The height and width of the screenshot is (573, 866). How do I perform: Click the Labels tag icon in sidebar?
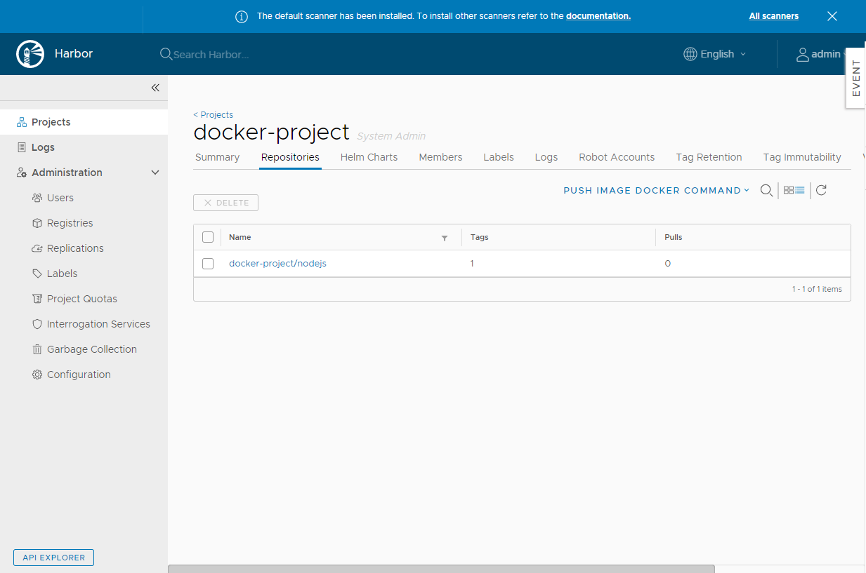click(x=37, y=274)
